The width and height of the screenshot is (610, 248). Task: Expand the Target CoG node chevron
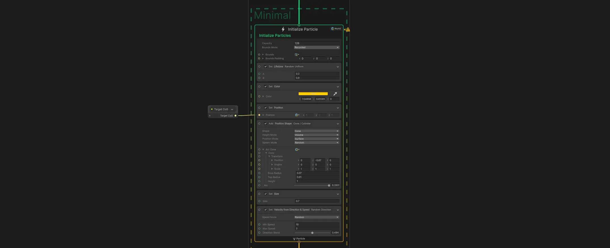coord(232,109)
